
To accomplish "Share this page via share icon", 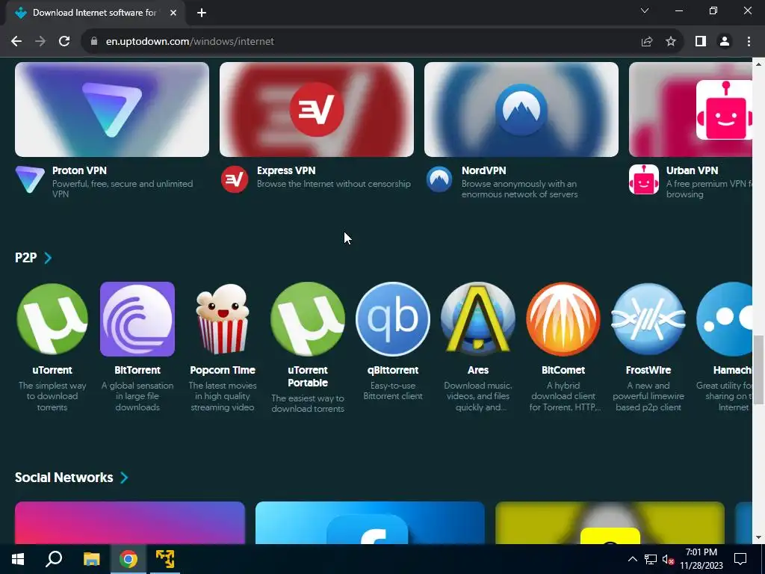I will point(647,42).
